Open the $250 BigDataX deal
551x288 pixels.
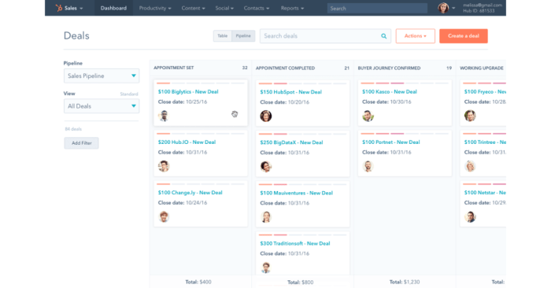pyautogui.click(x=291, y=142)
